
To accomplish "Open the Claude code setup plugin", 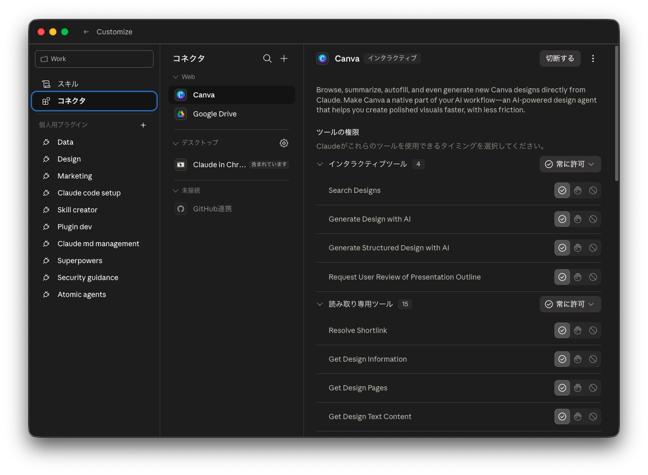I will click(x=94, y=193).
